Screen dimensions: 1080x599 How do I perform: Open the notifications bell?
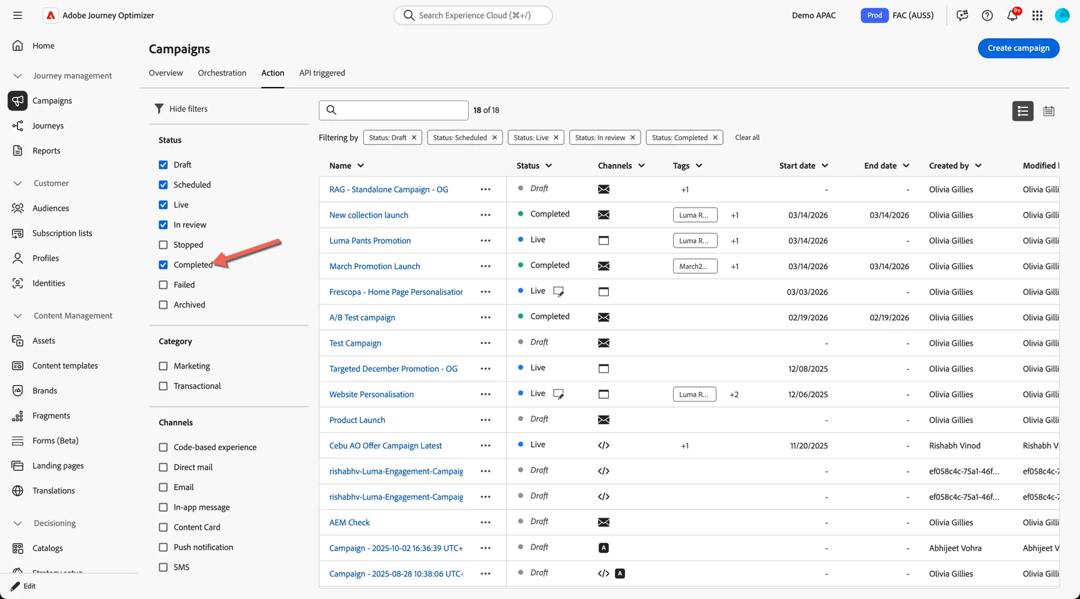[x=1012, y=16]
